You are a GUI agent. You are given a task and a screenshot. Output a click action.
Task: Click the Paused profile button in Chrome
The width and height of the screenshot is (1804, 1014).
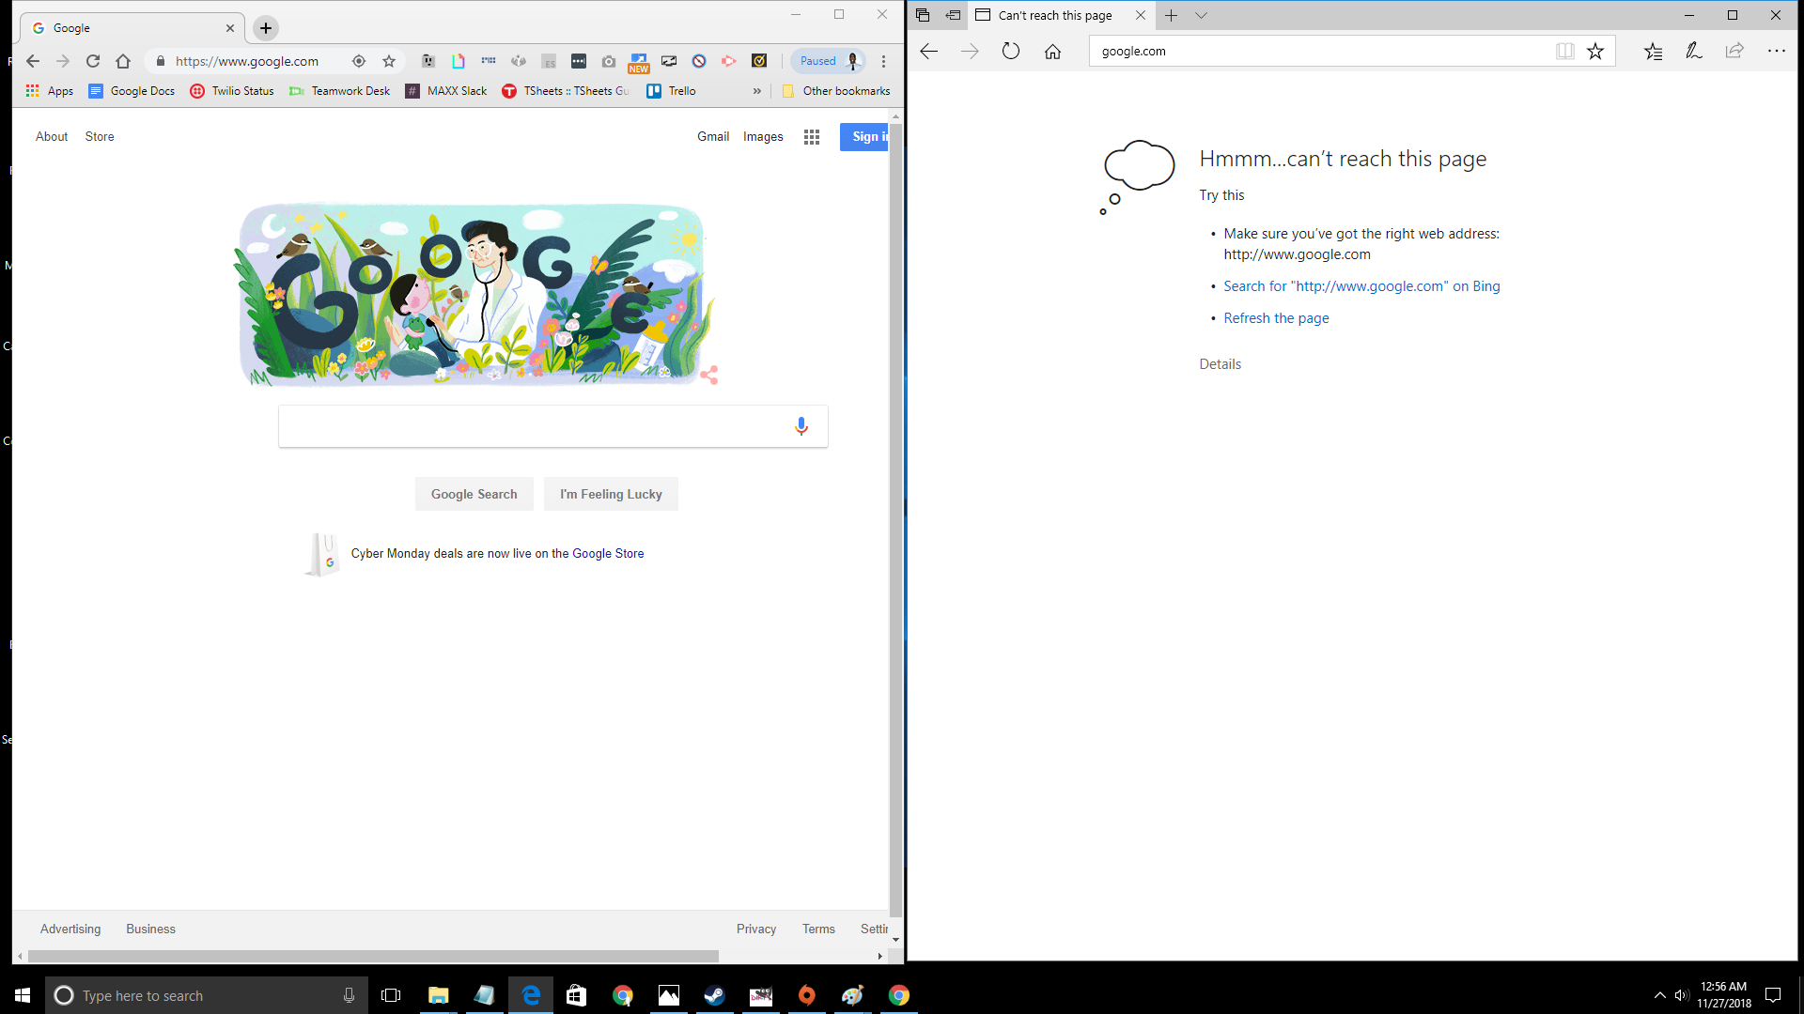click(x=827, y=61)
